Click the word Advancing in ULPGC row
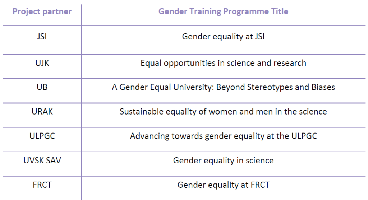The image size is (368, 200). tap(149, 136)
